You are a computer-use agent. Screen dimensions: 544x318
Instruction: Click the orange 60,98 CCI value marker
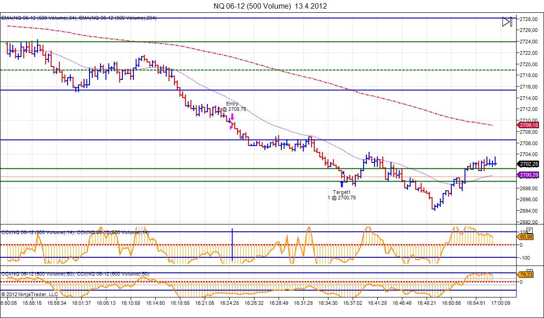[526, 237]
